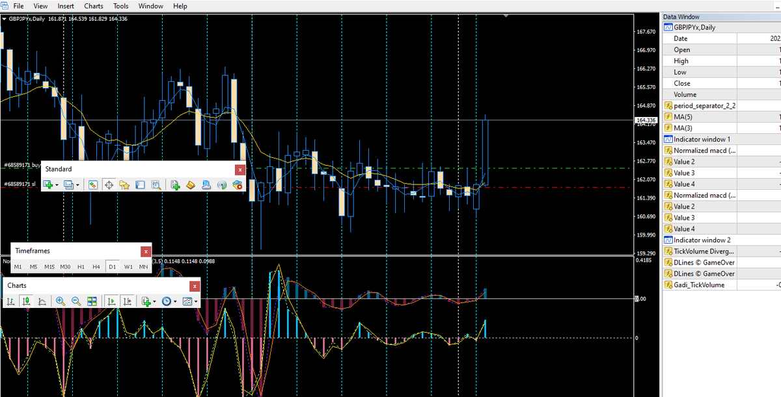Viewport: 781px width, 397px height.
Task: Close the Timeframes floating toolbar
Action: (x=146, y=251)
